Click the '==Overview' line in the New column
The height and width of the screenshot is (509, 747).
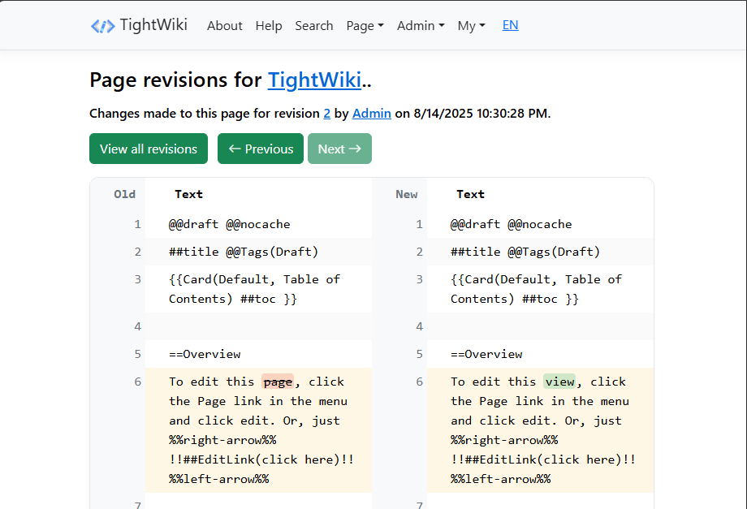point(486,354)
